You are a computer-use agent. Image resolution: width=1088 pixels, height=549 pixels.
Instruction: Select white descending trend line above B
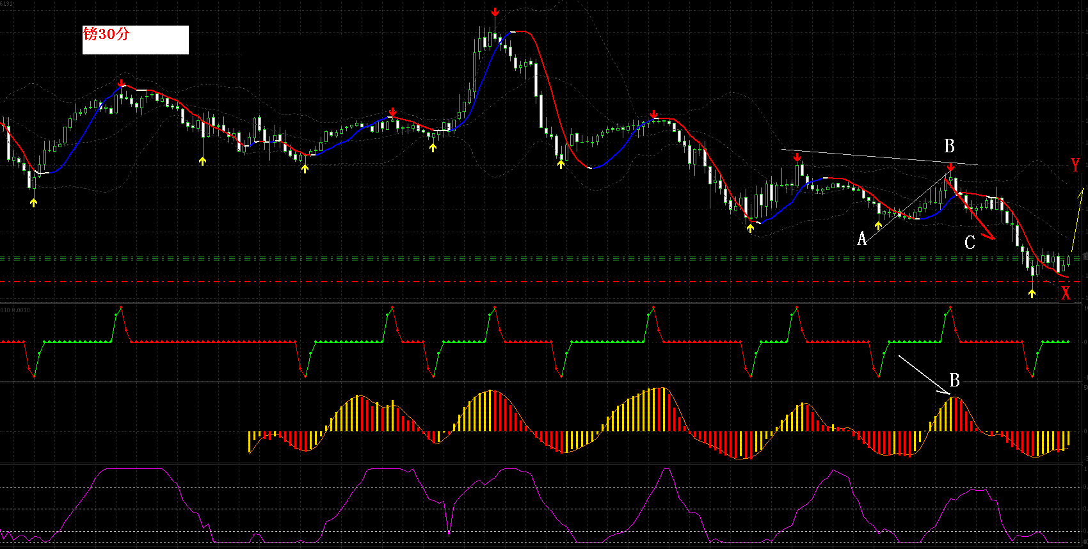click(879, 157)
